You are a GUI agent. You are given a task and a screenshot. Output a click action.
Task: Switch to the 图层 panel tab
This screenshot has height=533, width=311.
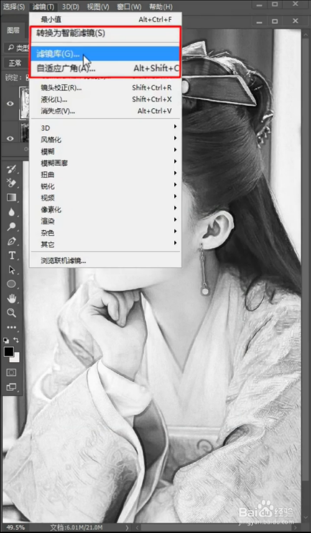13,30
